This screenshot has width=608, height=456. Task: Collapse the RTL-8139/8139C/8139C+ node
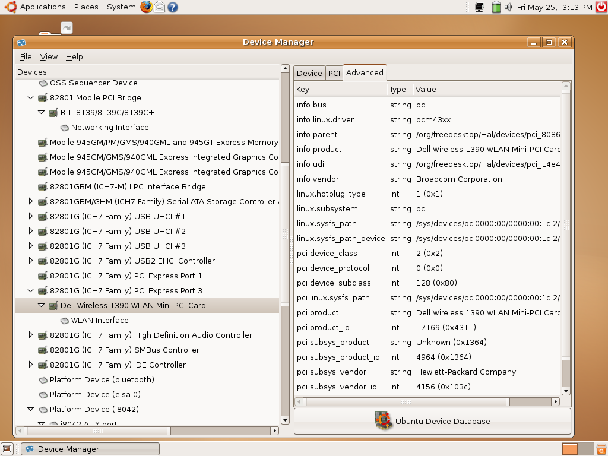pyautogui.click(x=41, y=112)
